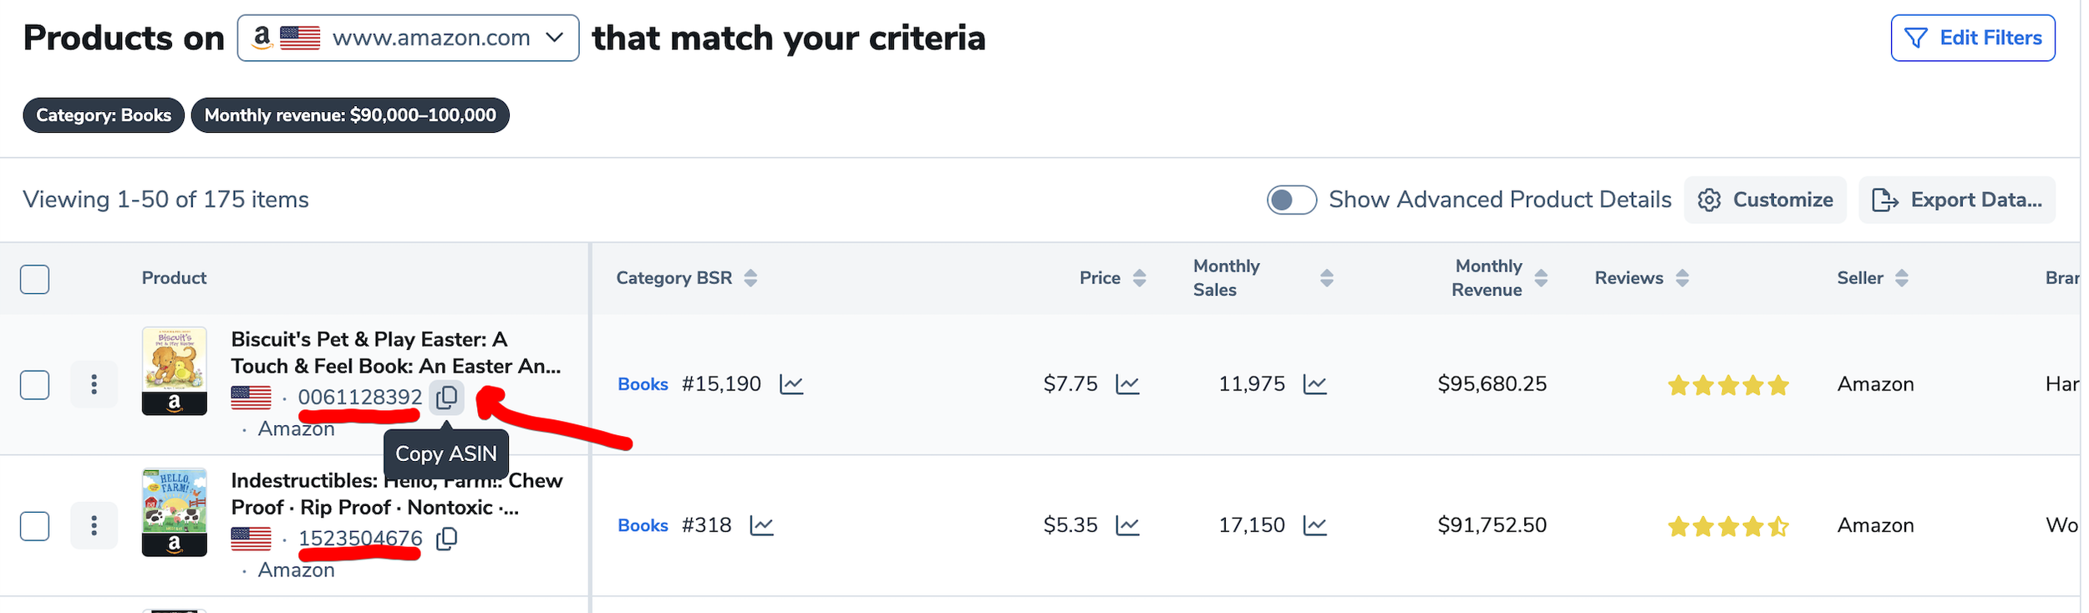Open the three-dot menu for Biscuit's Easter book
The image size is (2089, 613).
[x=94, y=384]
